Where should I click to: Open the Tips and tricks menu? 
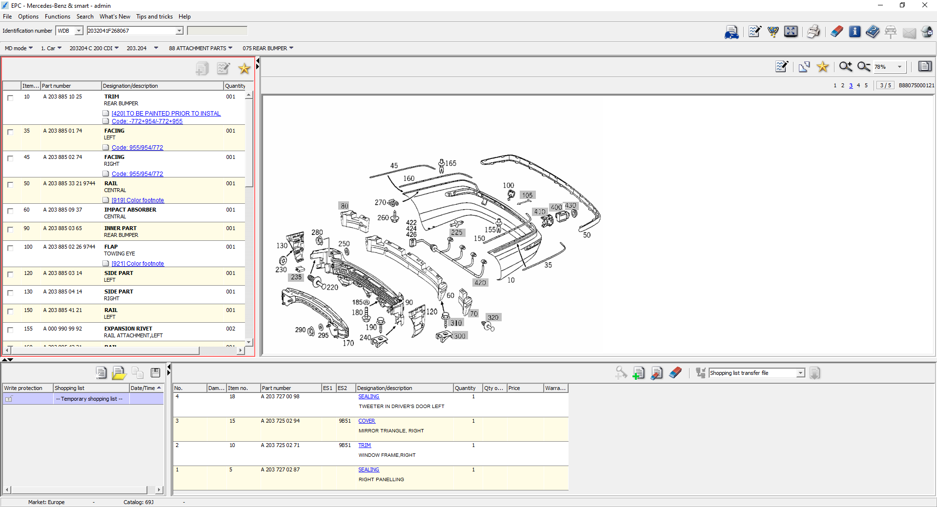[x=154, y=17]
